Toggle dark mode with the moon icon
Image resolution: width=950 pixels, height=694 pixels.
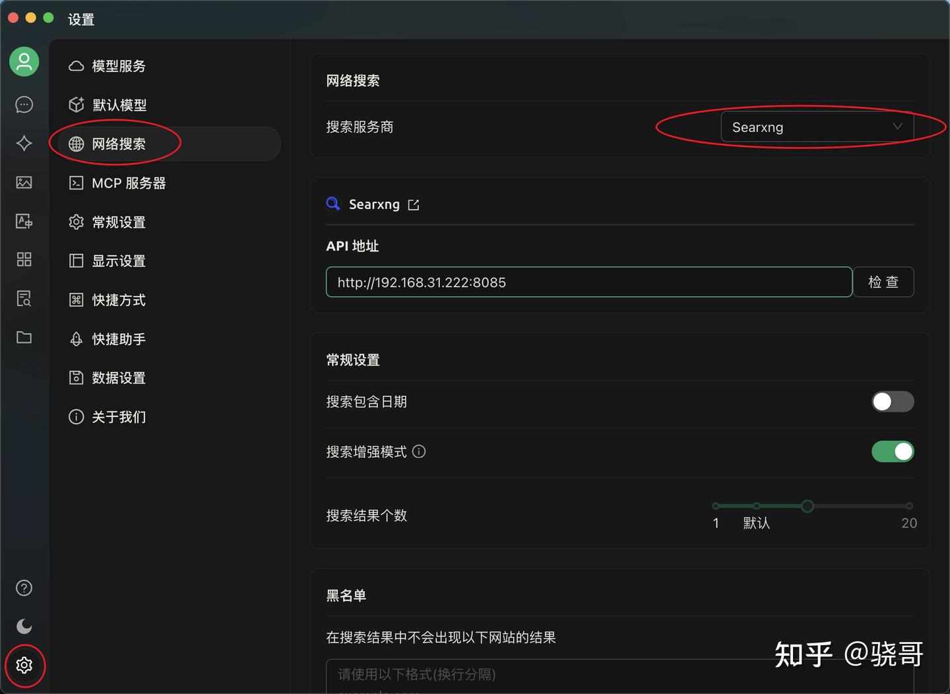pyautogui.click(x=24, y=626)
